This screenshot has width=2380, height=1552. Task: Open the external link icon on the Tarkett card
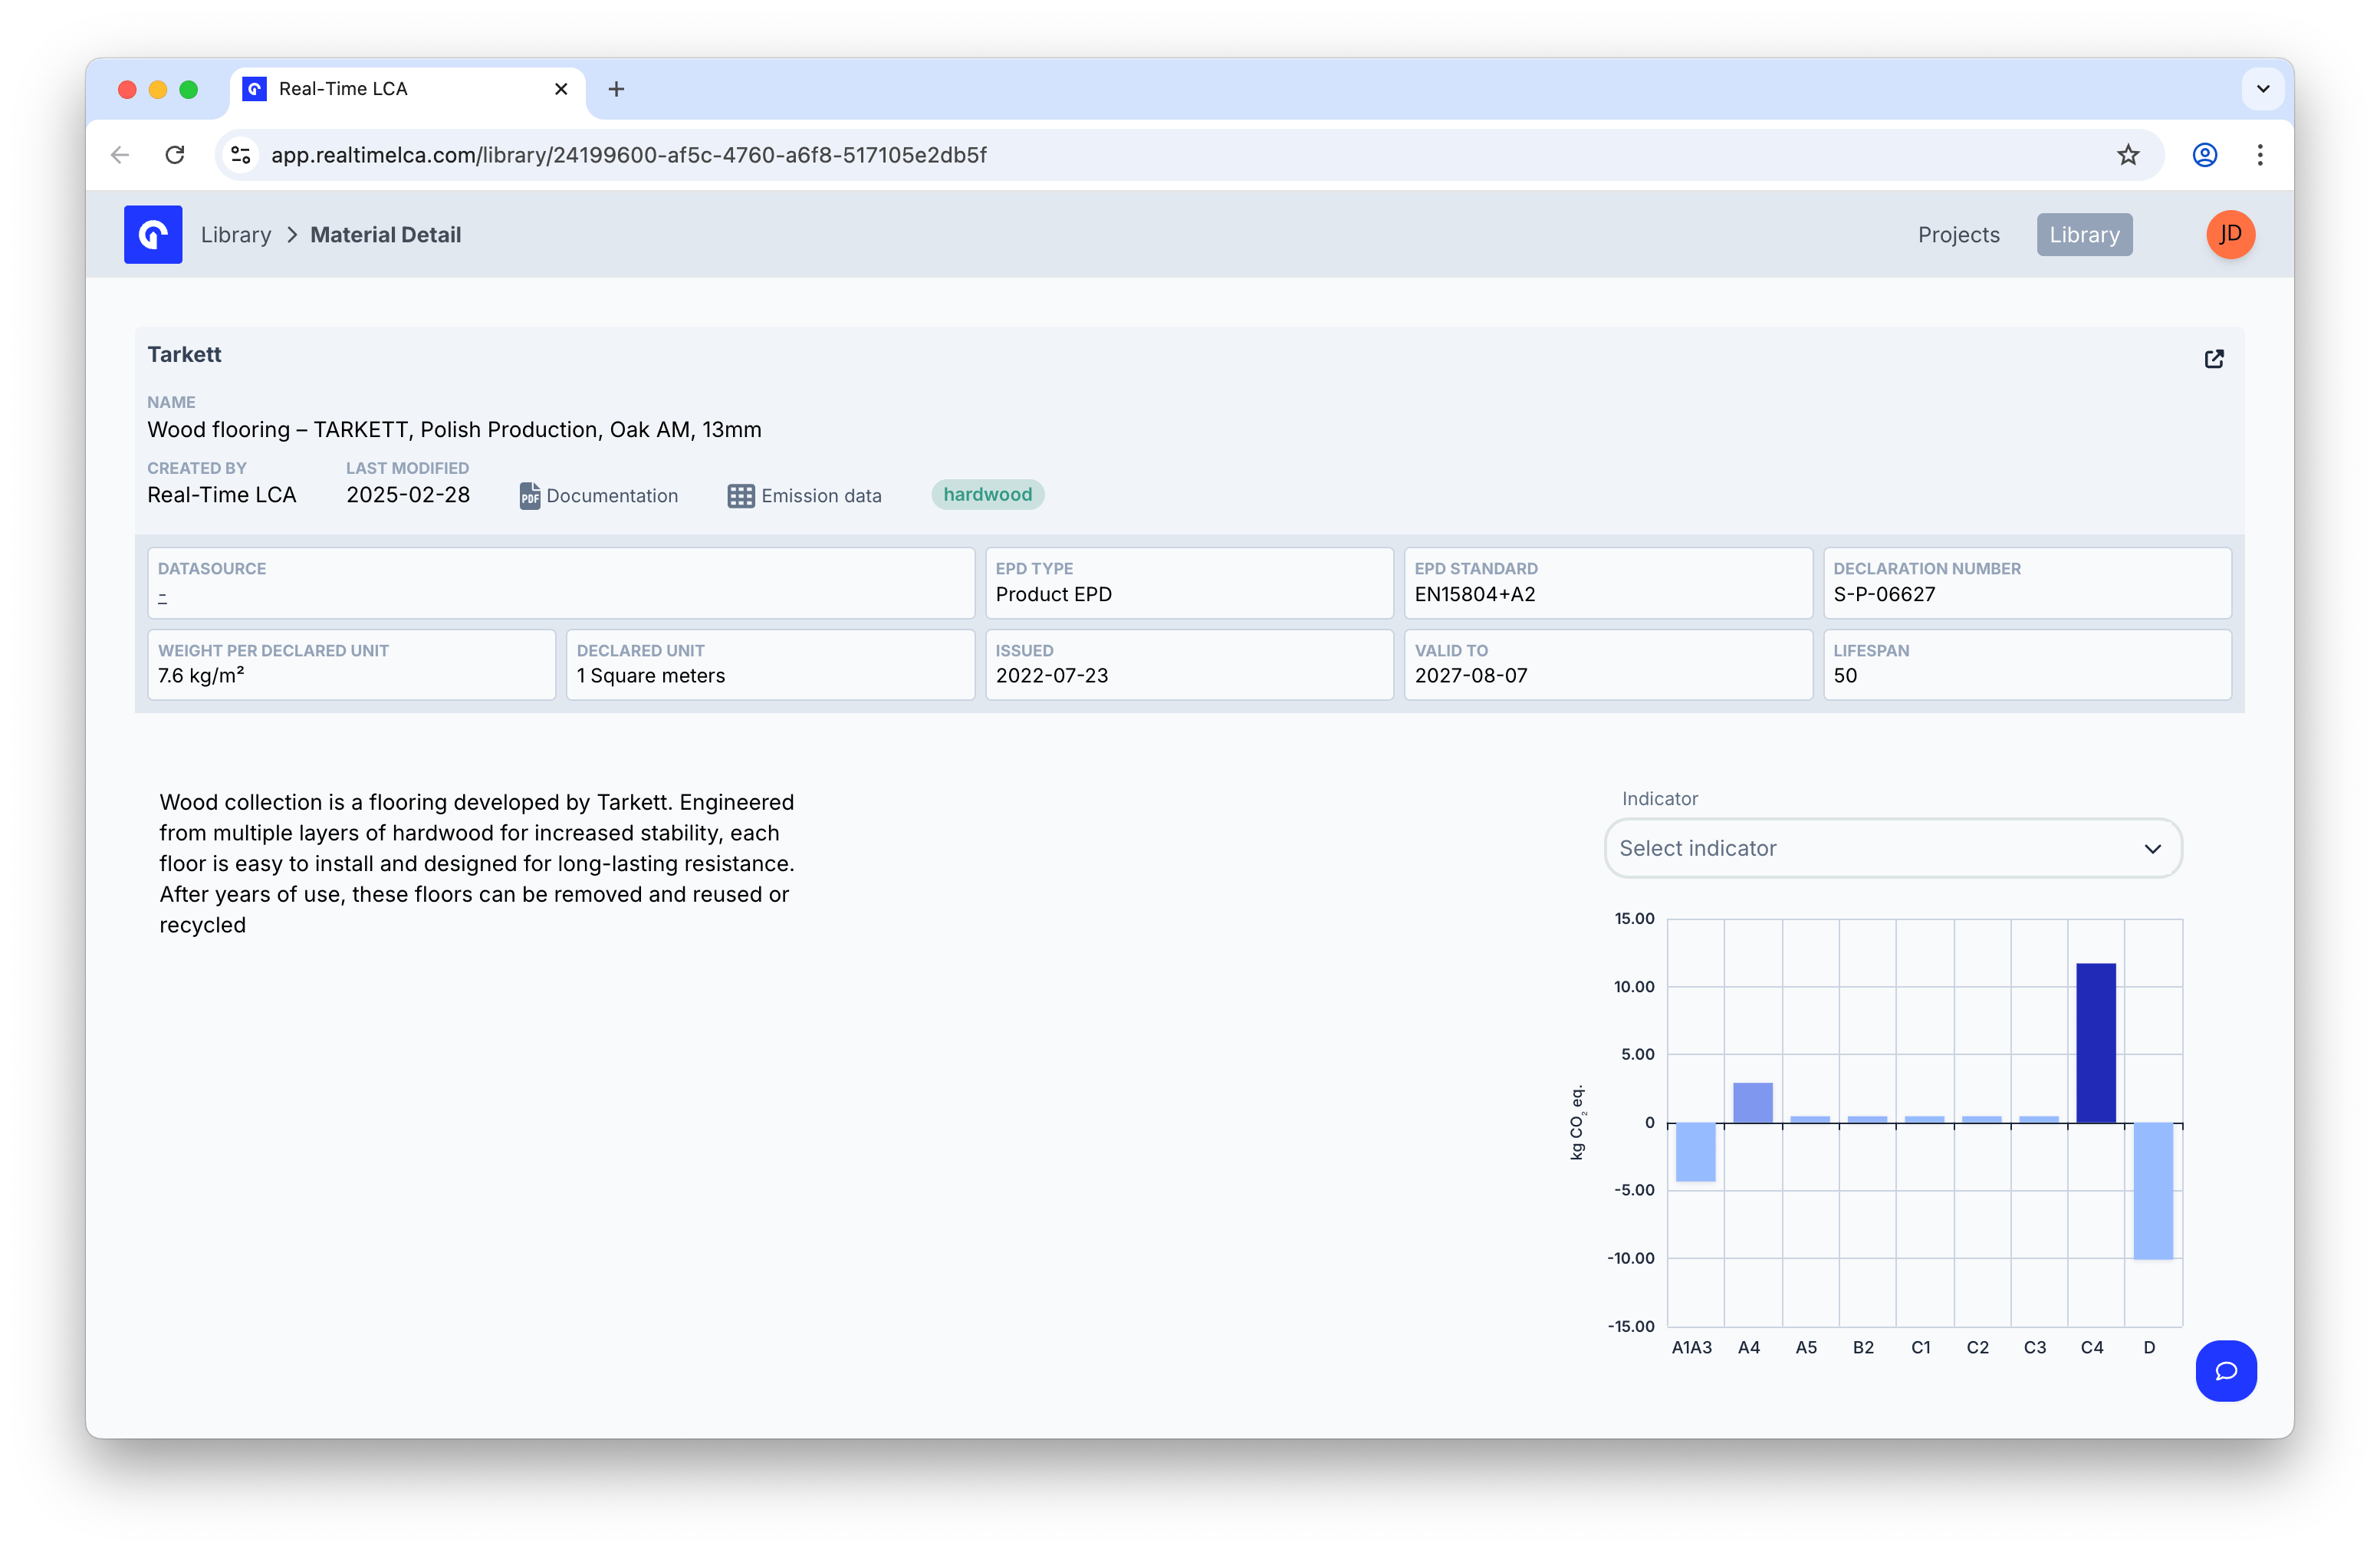click(2214, 359)
